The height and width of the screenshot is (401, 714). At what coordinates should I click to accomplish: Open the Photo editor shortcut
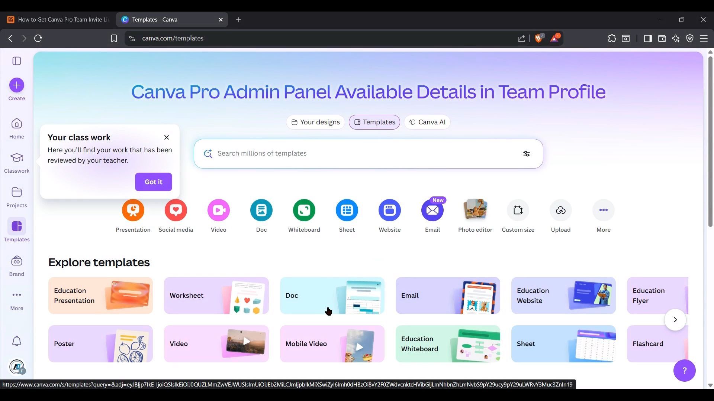475,210
